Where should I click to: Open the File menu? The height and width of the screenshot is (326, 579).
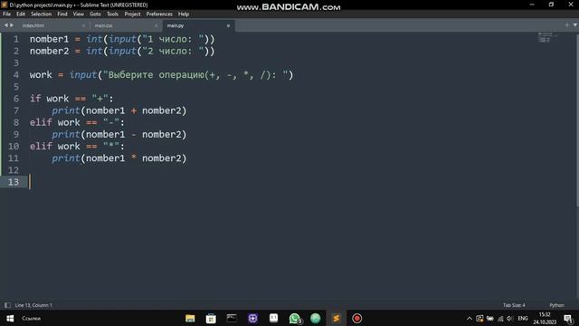(6, 14)
